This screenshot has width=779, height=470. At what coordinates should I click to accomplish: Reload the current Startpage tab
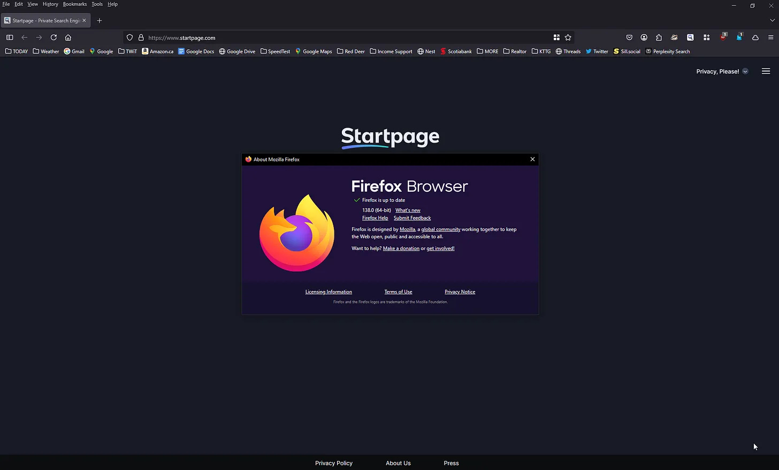tap(54, 37)
